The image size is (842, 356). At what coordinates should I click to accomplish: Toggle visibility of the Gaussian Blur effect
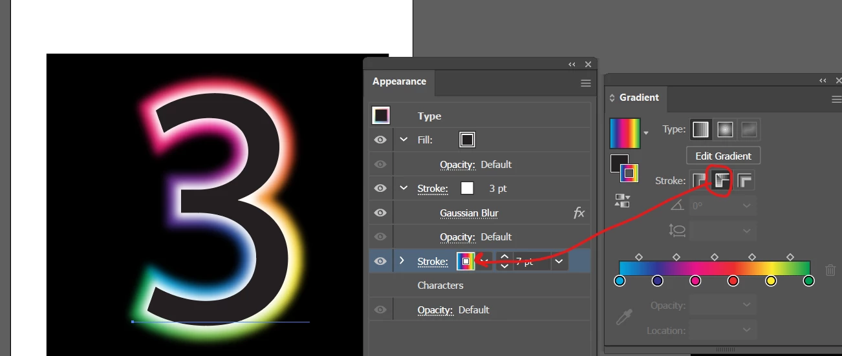381,213
